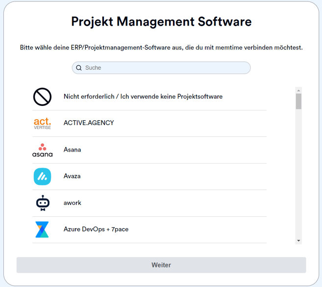
Task: Choose the Avaza list entry text
Action: point(72,176)
